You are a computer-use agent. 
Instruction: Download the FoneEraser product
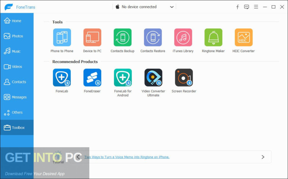tap(92, 78)
